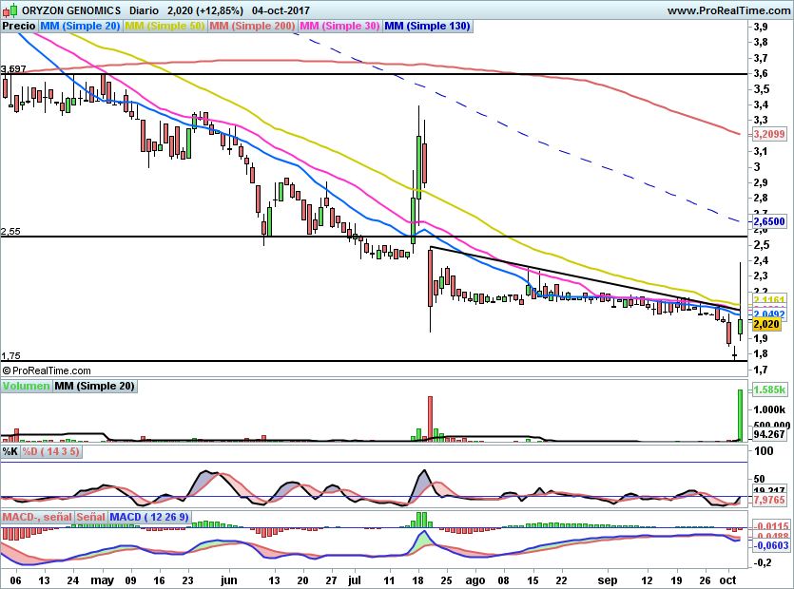Viewport: 794px width, 589px height.
Task: Click the -0,0115 MACD histogram value tag
Action: click(x=771, y=525)
